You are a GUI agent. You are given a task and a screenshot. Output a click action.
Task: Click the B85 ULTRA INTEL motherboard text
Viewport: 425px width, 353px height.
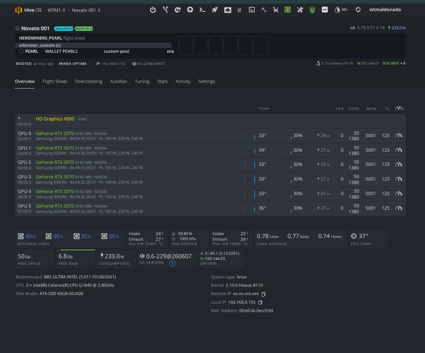pos(80,277)
